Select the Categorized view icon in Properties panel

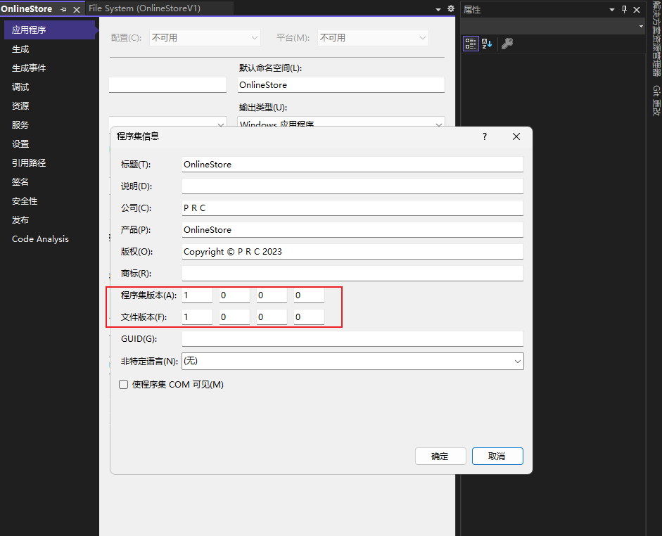[470, 43]
